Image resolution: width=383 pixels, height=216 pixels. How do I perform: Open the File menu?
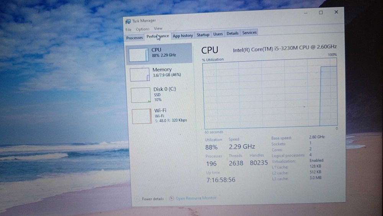128,30
